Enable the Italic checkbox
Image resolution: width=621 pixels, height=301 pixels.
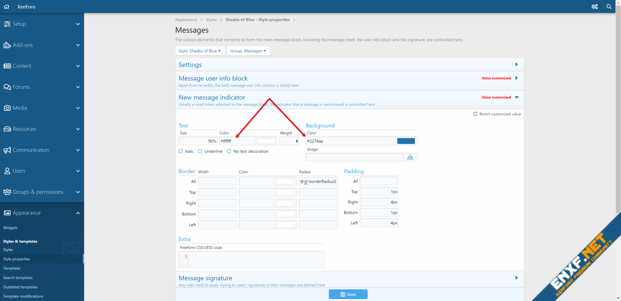click(x=181, y=151)
